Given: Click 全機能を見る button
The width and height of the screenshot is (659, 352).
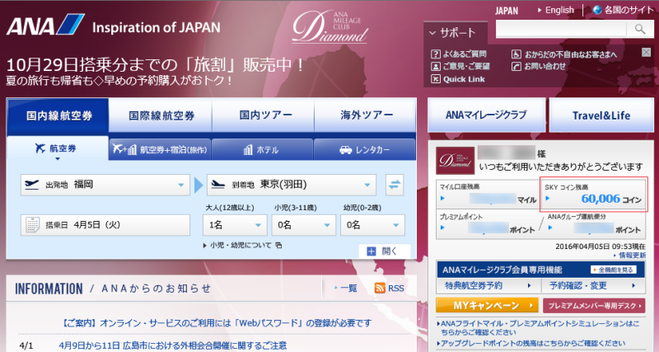Looking at the screenshot, I should (x=613, y=270).
